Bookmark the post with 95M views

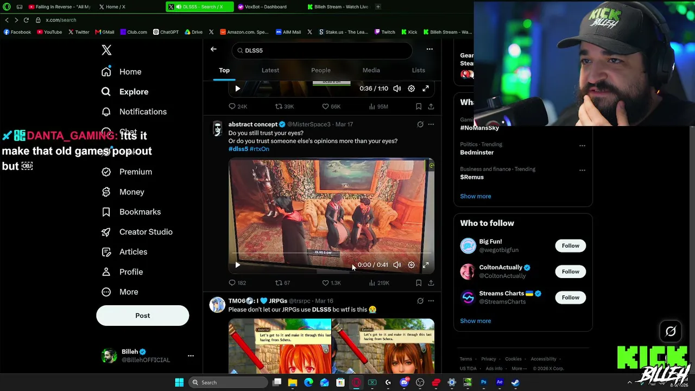[419, 106]
